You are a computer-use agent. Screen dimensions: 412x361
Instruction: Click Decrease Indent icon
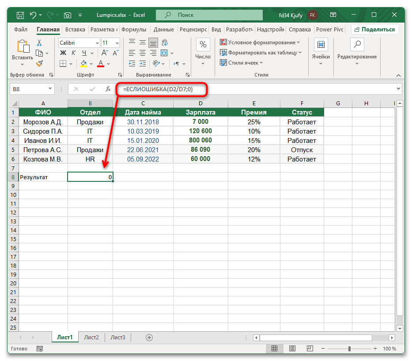pos(132,63)
